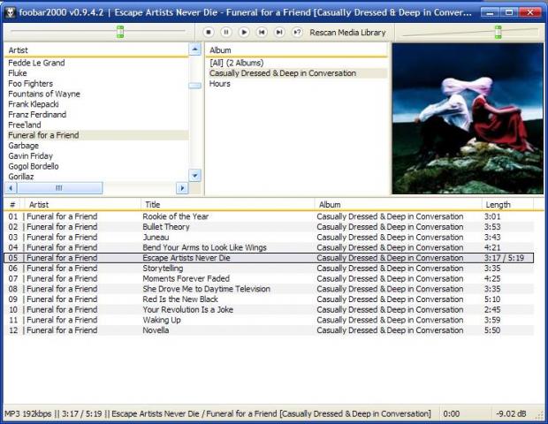
Task: Click the artist list vertical scrollbar thumb
Action: pyautogui.click(x=195, y=86)
